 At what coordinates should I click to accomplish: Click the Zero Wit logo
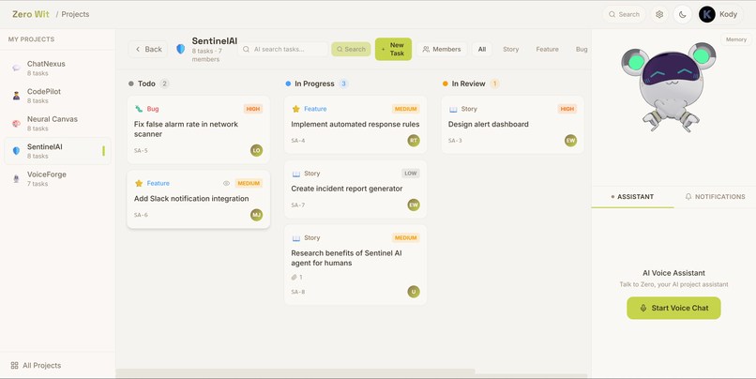[30, 14]
